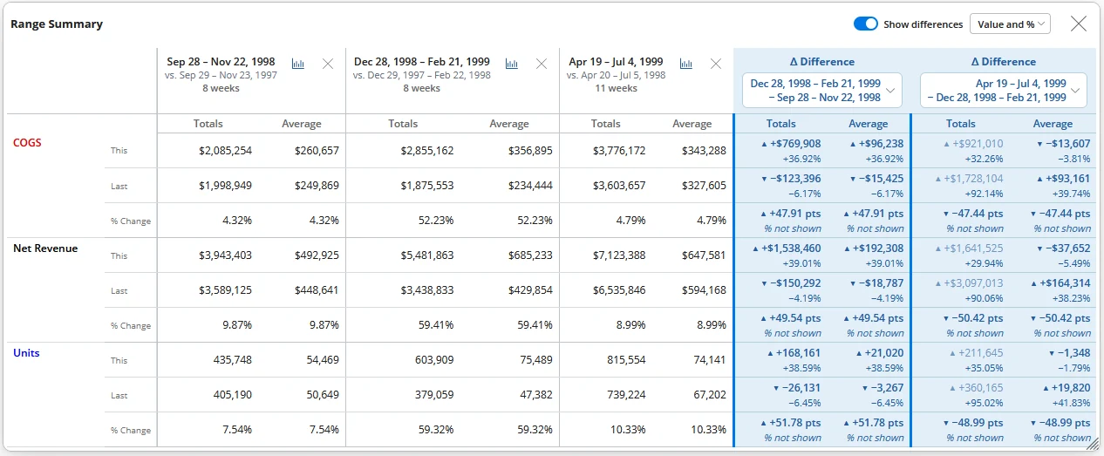Select Net Revenue total $3,943,403

(x=225, y=255)
